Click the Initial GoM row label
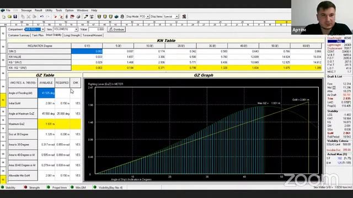This screenshot has width=353, height=198. pyautogui.click(x=23, y=103)
